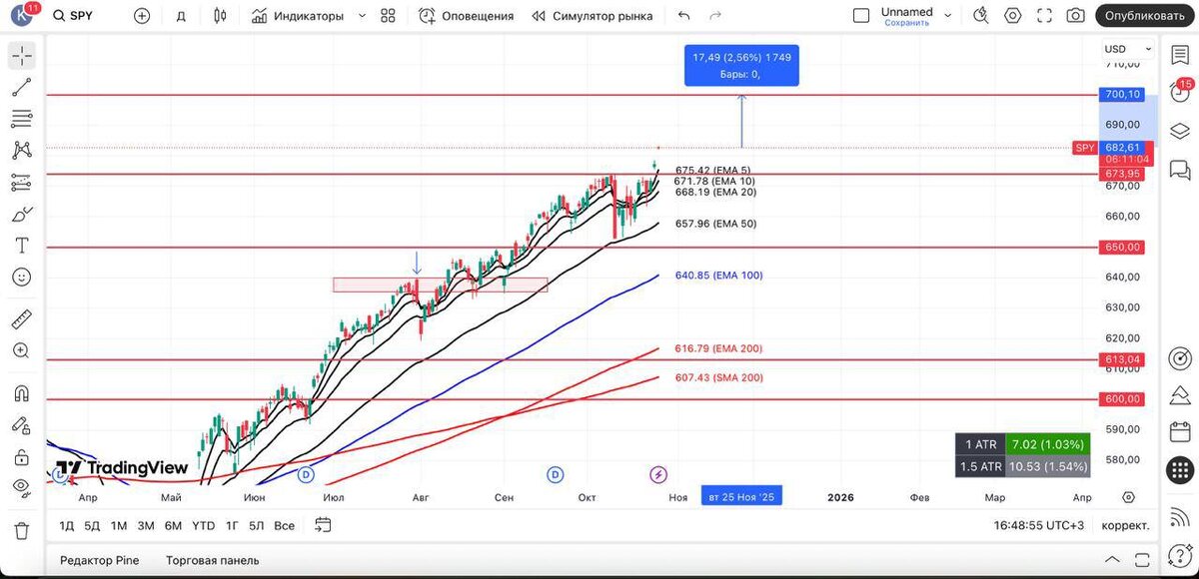Open candlestick chart type dropdown
Image resolution: width=1199 pixels, height=579 pixels.
(222, 16)
